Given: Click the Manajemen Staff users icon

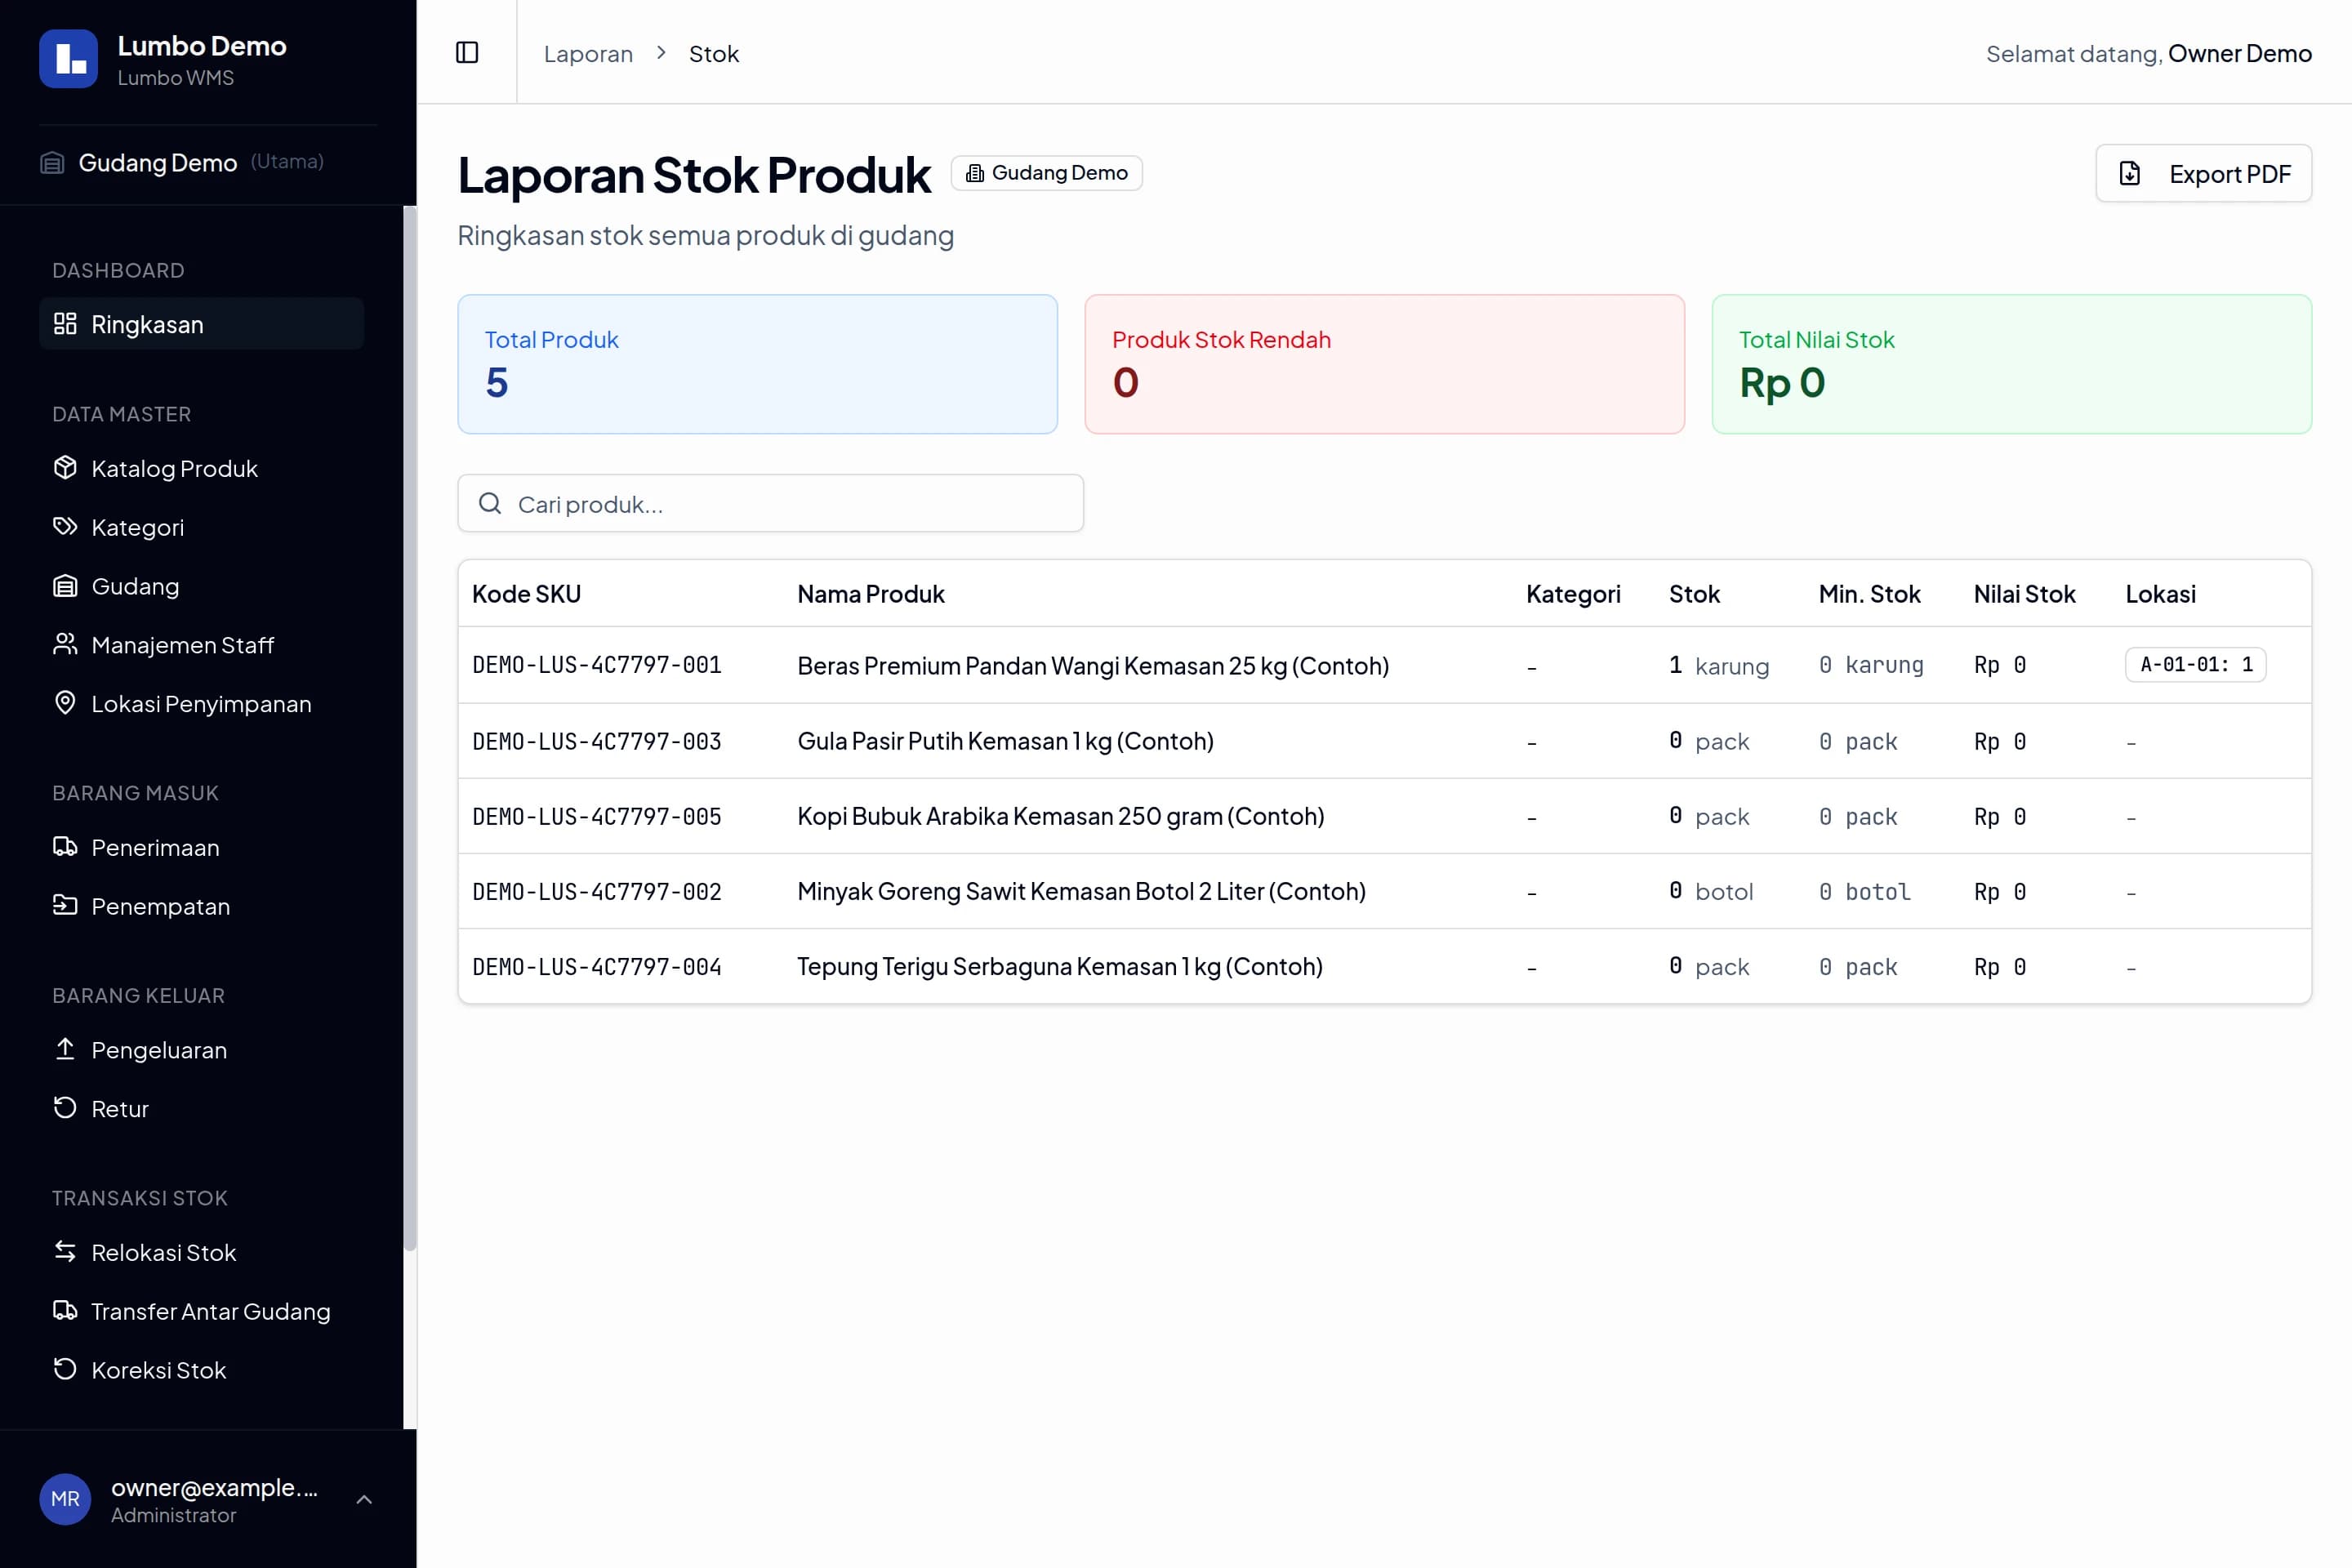Looking at the screenshot, I should click(65, 644).
